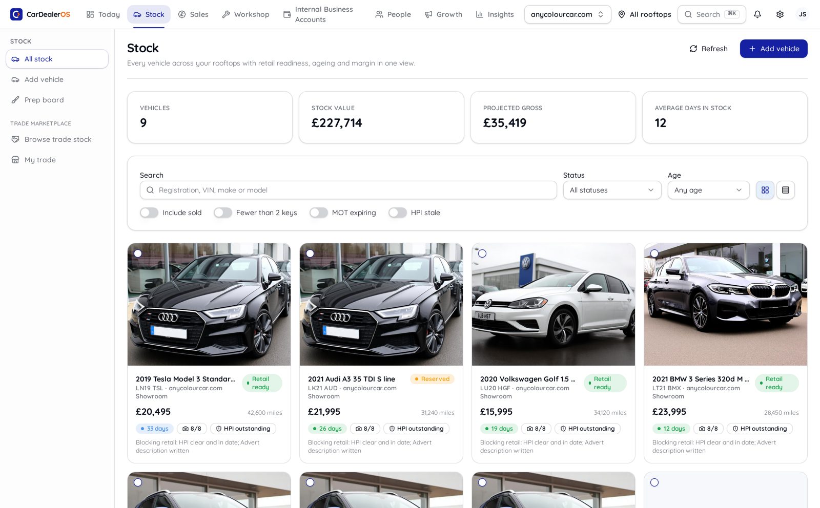Click the £23,995 price on BMW
The image size is (820, 508).
tap(669, 412)
